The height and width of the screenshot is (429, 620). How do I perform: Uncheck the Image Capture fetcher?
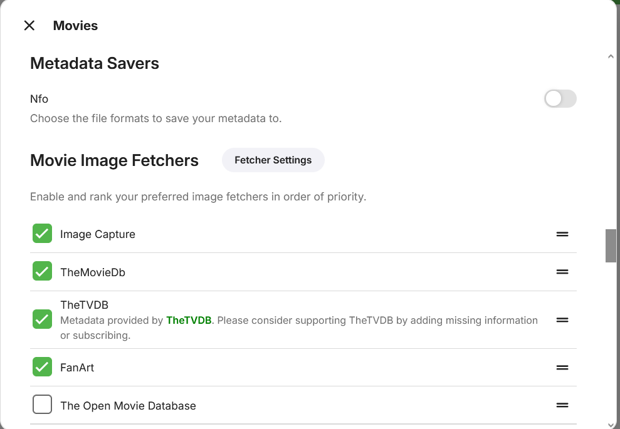[x=42, y=234]
